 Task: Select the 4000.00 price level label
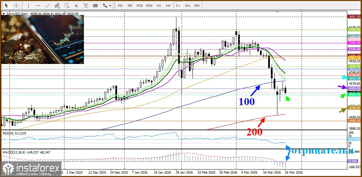coord(354,121)
